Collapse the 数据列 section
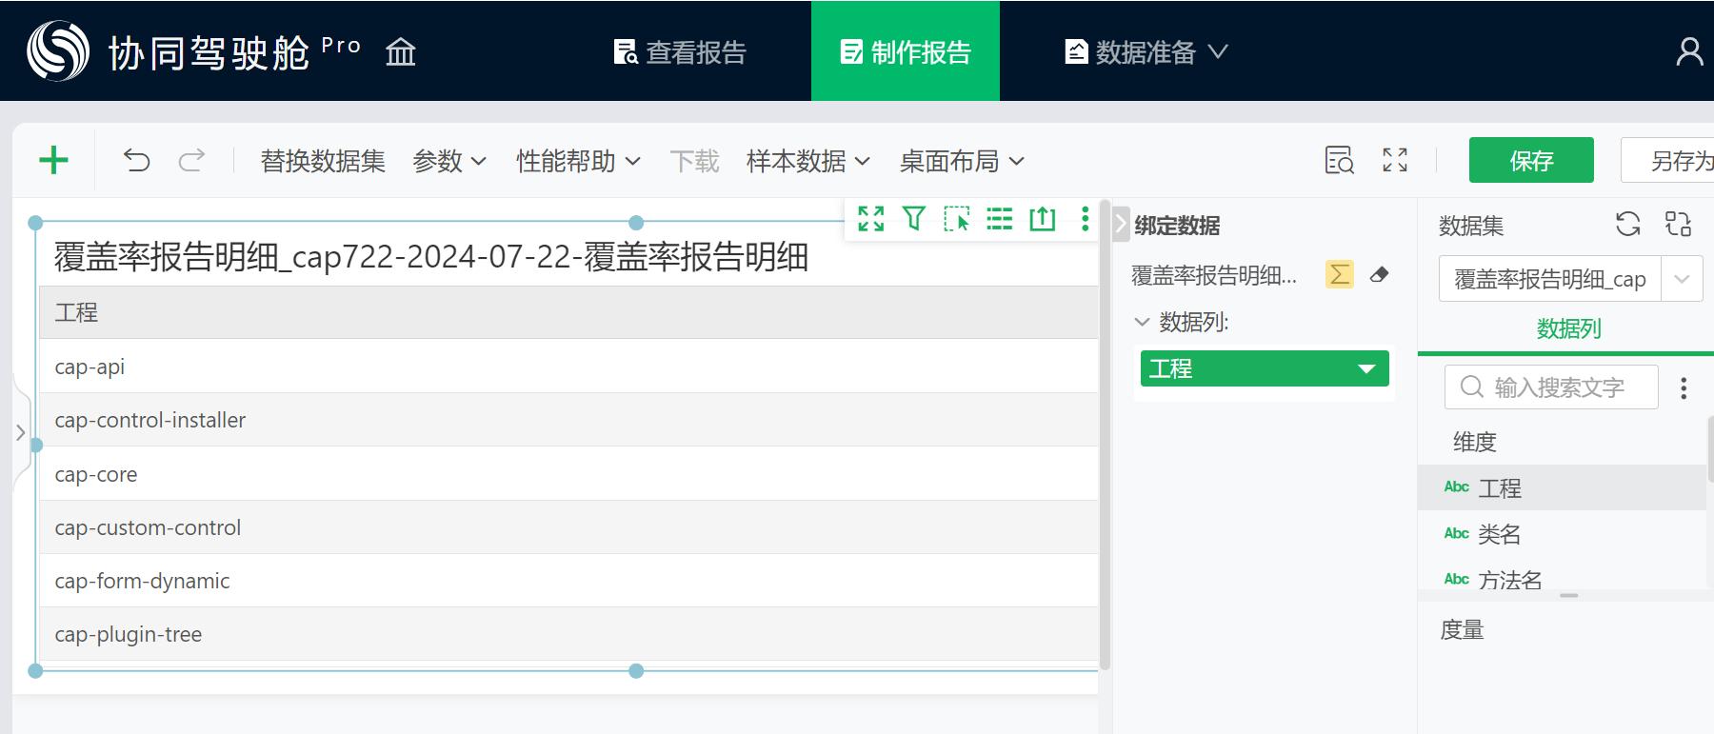Screen dimensions: 1714x734 coord(1142,322)
